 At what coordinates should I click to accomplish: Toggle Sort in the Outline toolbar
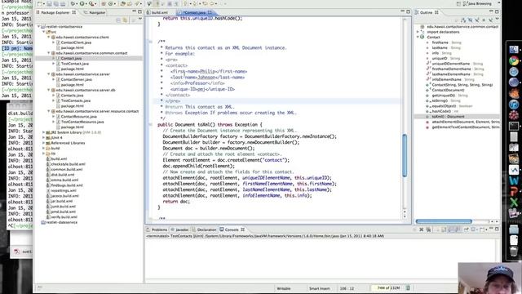463,20
